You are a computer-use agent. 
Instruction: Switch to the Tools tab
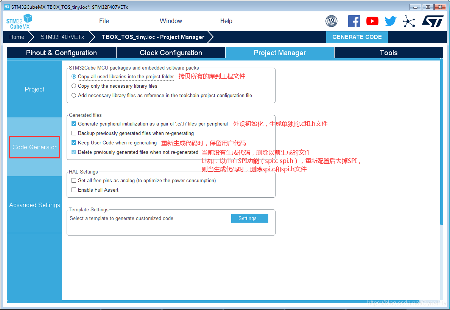389,53
